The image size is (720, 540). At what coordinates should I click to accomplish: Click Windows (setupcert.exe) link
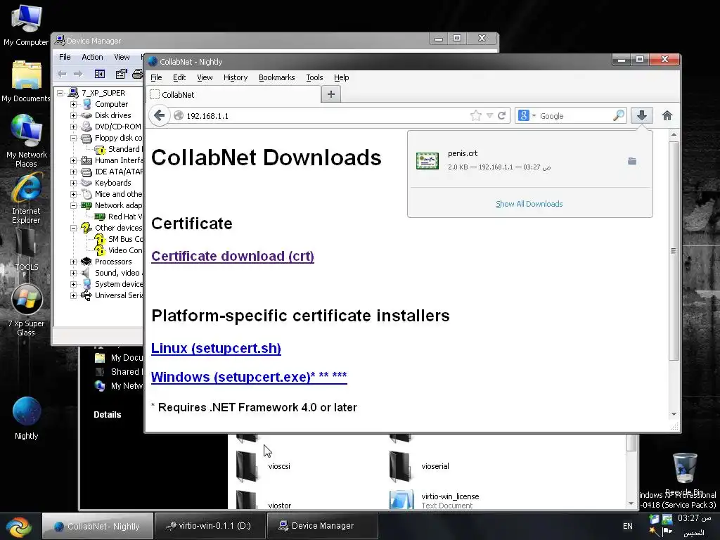pos(249,377)
